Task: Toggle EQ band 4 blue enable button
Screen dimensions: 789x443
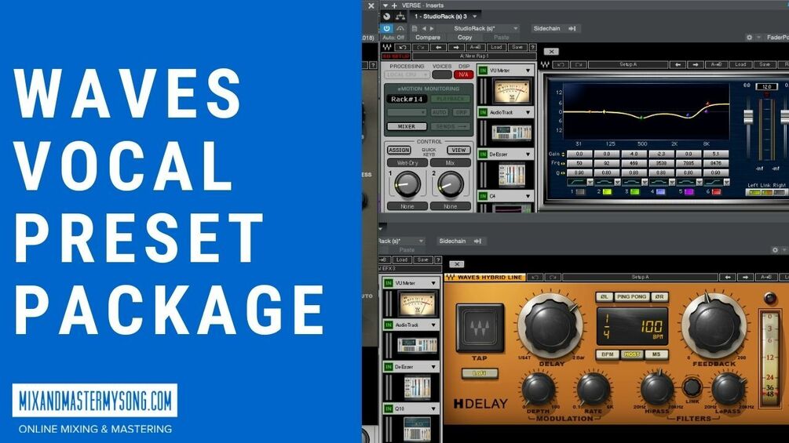Action: (661, 192)
